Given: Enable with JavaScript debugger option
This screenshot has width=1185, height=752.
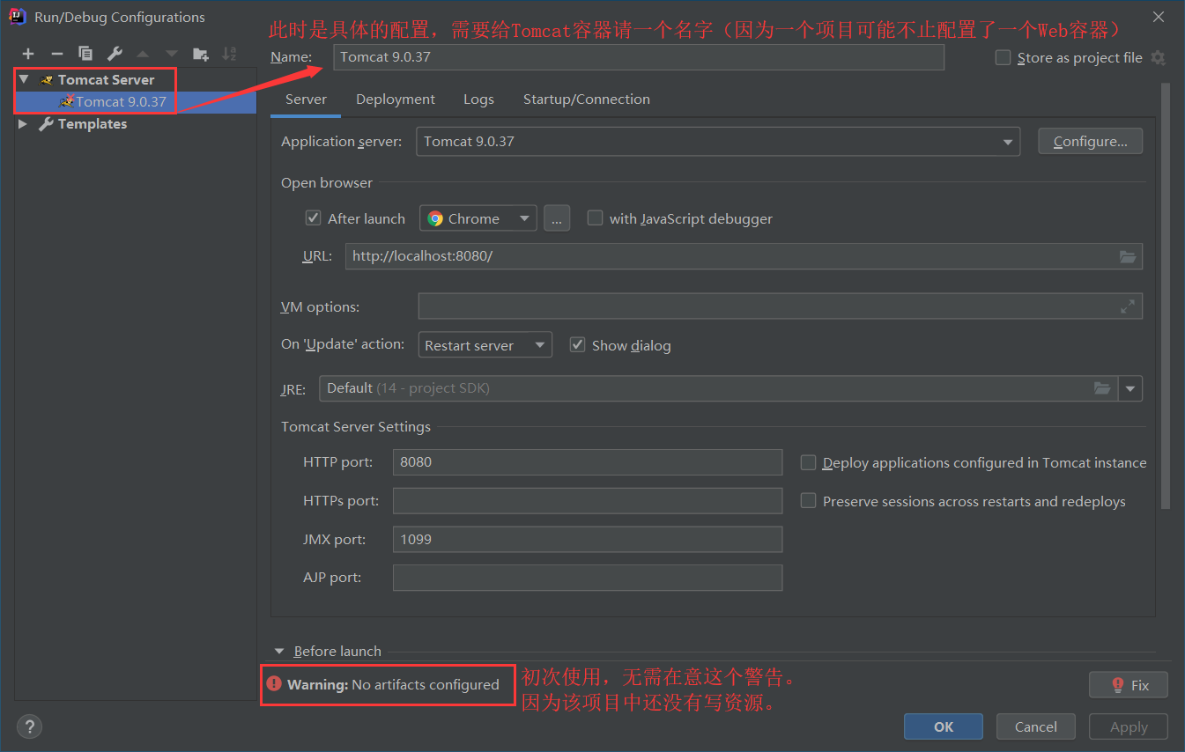Looking at the screenshot, I should (x=595, y=218).
